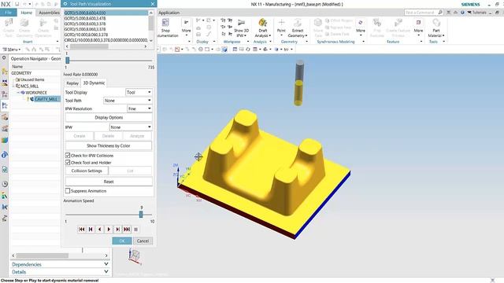Click the tool path position slider handle
The height and width of the screenshot is (283, 504).
68,61
